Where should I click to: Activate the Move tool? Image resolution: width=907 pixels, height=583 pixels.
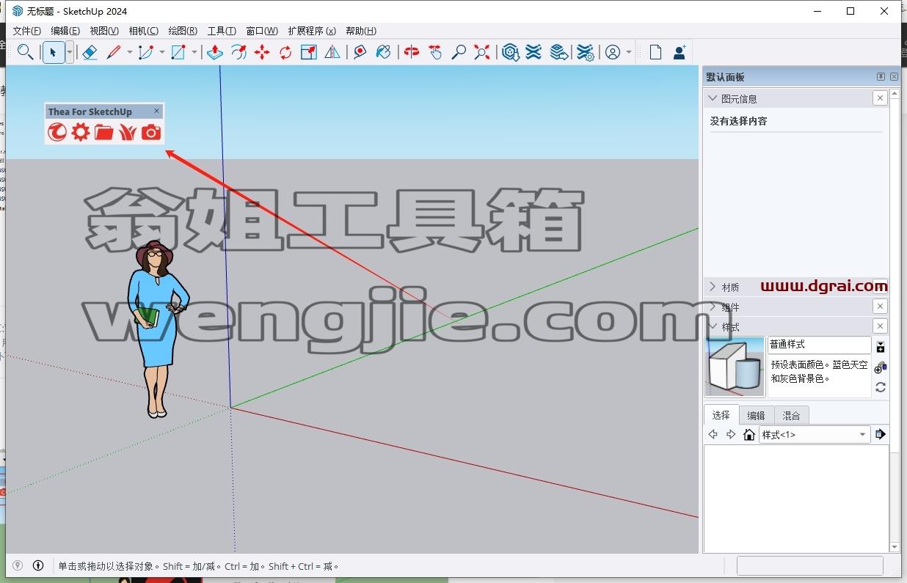pos(262,52)
